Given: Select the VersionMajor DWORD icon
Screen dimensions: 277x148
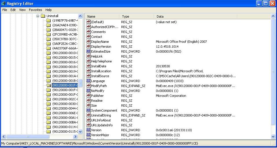Looking at the screenshot, I should click(x=88, y=135).
